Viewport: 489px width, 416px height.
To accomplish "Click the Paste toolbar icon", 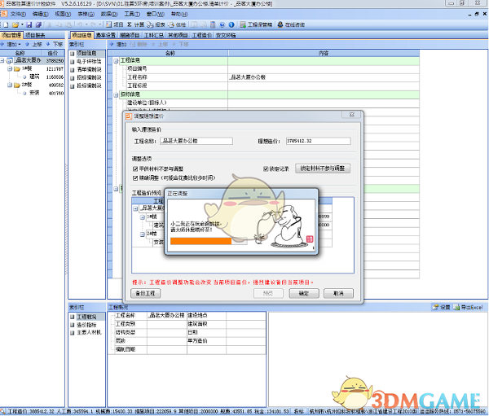I will coord(68,24).
